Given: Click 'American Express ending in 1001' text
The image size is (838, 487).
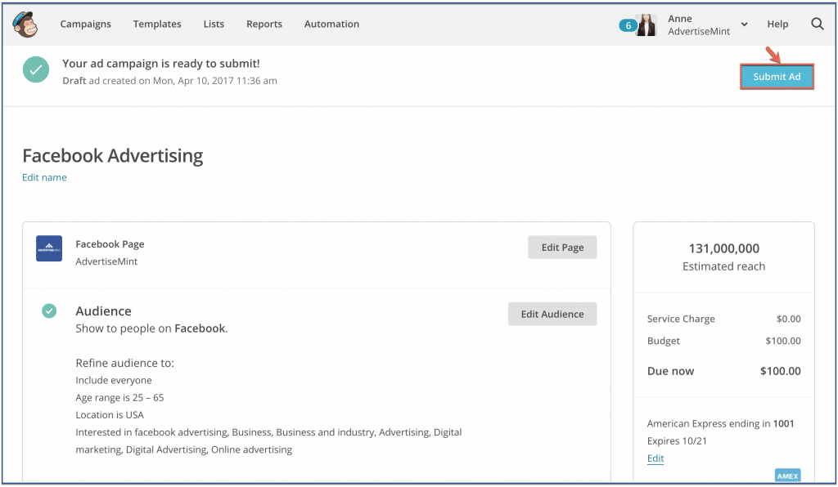Looking at the screenshot, I should pyautogui.click(x=720, y=423).
